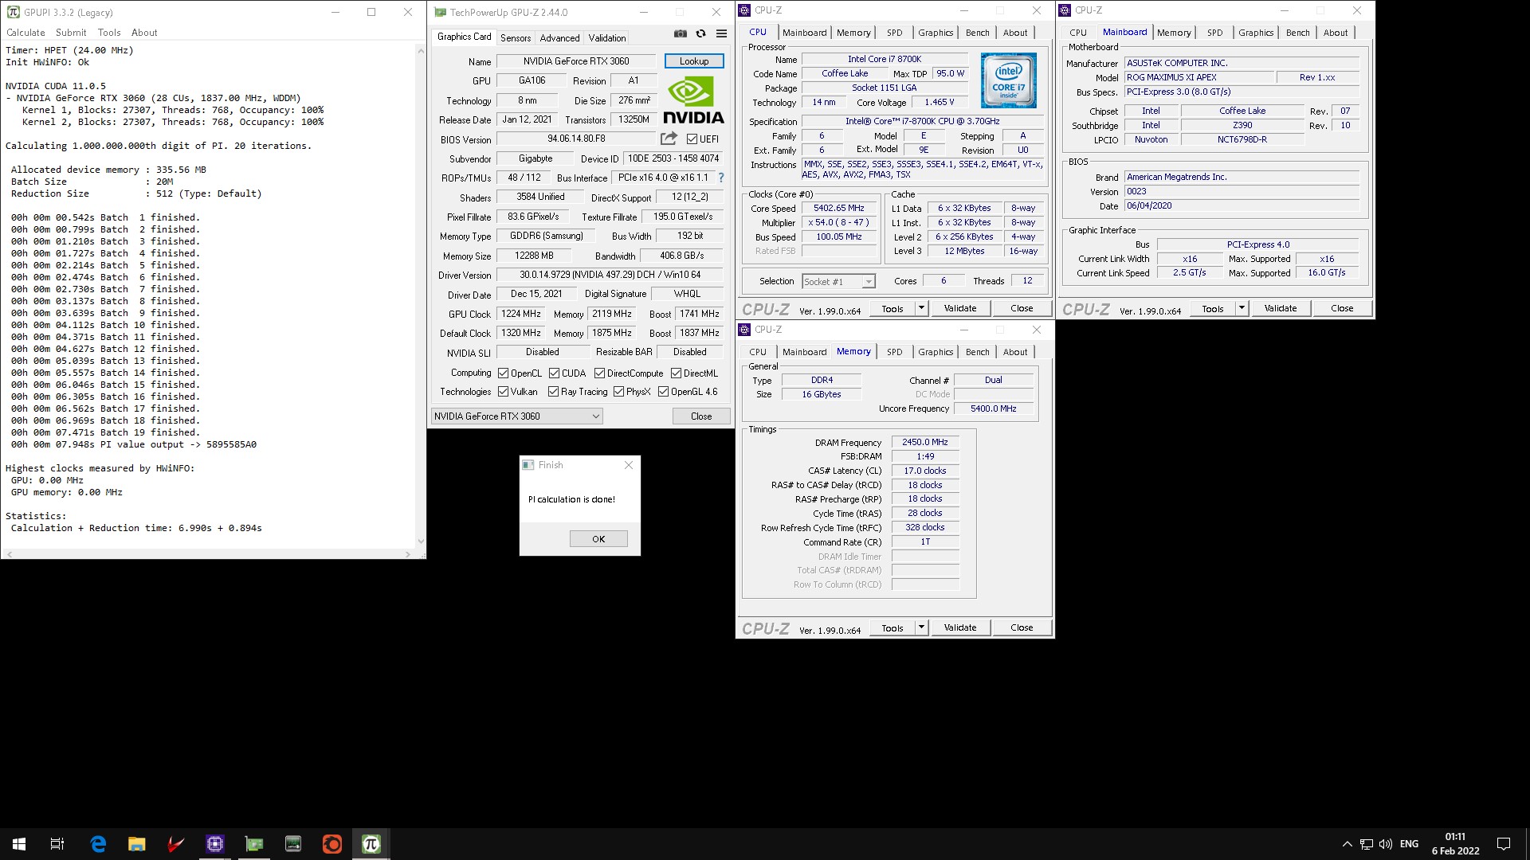
Task: Open the notification center icon
Action: pyautogui.click(x=1504, y=844)
